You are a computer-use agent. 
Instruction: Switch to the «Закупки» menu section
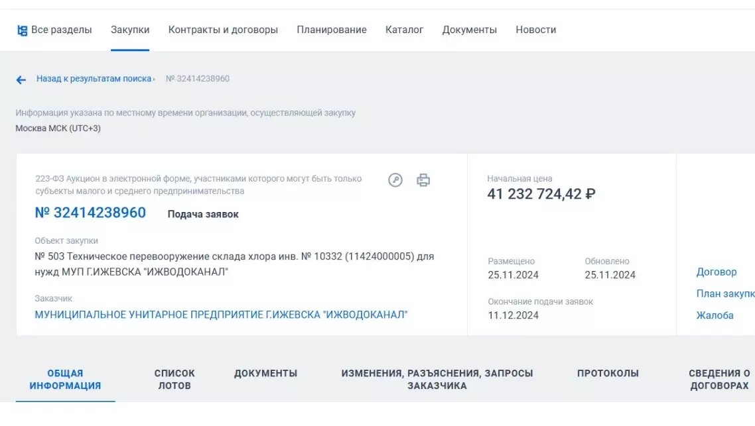129,29
